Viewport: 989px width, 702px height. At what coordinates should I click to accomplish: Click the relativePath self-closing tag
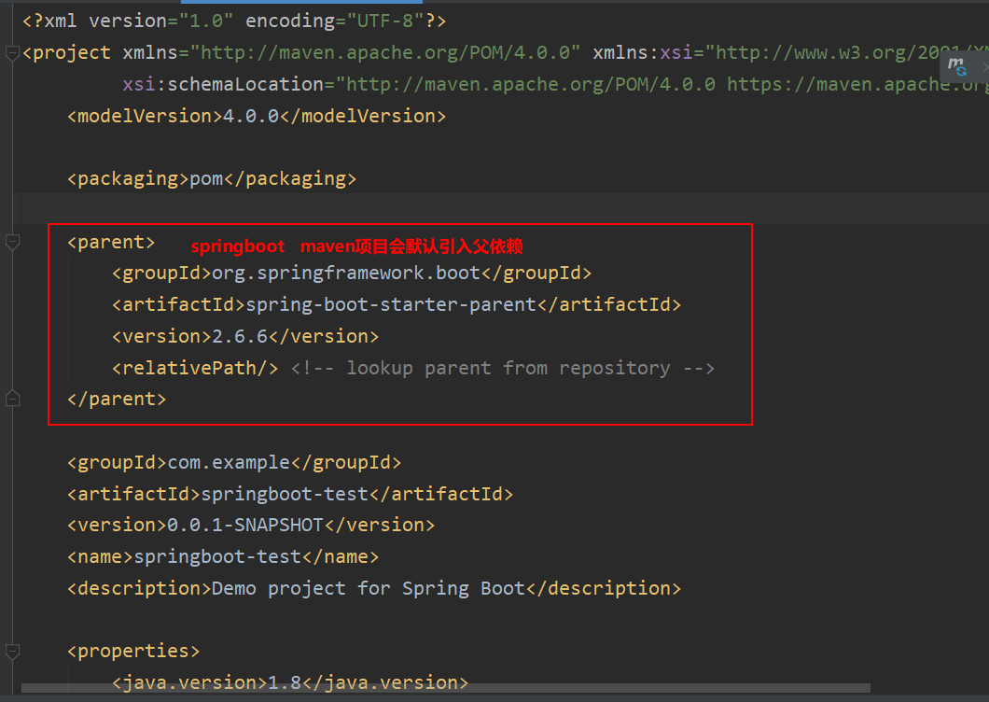[x=195, y=368]
